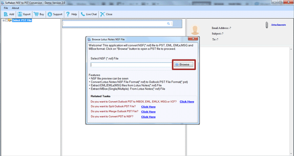Click the 'Related Tasks' heading
Viewport: 294px width, 156px height.
[100, 96]
